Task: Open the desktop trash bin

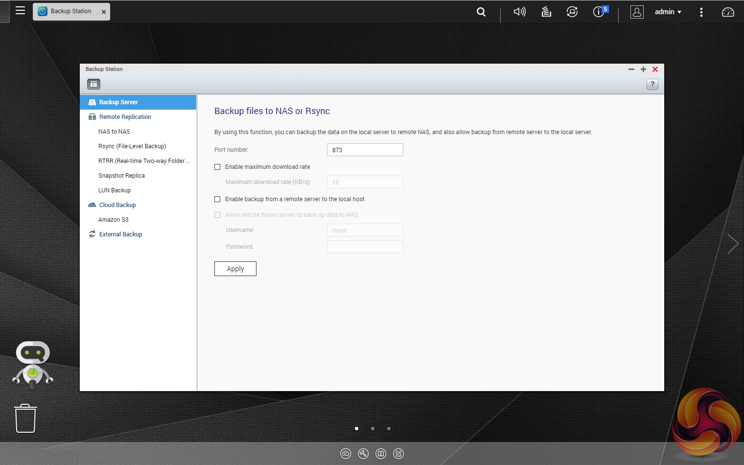Action: [x=25, y=418]
